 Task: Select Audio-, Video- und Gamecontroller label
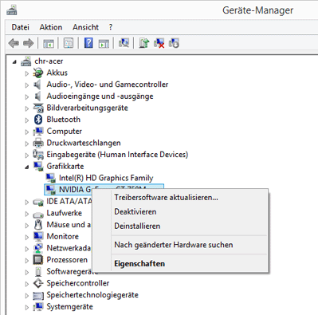coord(108,85)
